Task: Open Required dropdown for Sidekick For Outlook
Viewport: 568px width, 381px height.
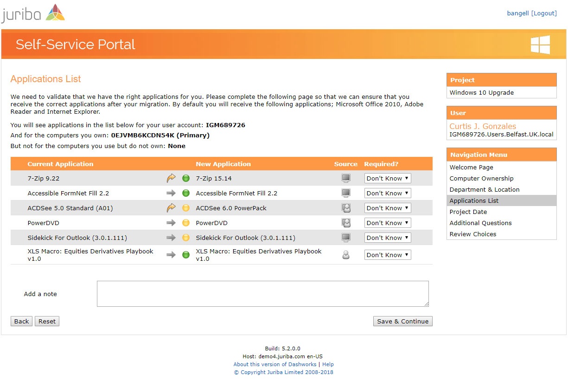Action: click(x=388, y=238)
